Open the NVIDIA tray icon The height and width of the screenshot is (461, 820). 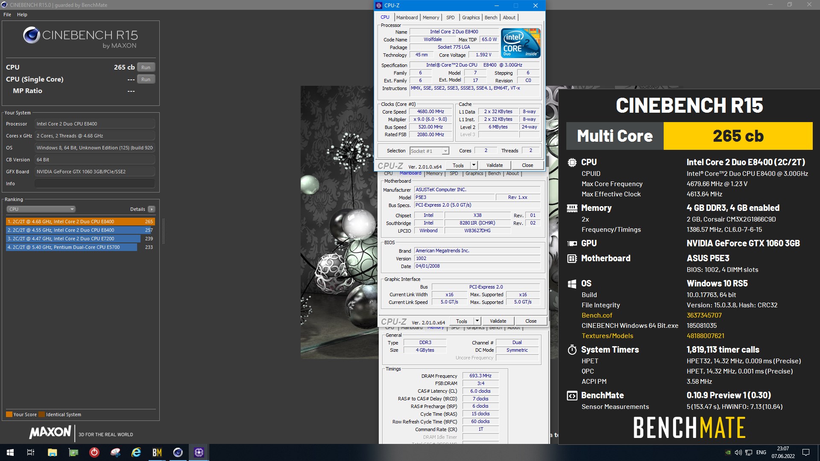(x=728, y=452)
